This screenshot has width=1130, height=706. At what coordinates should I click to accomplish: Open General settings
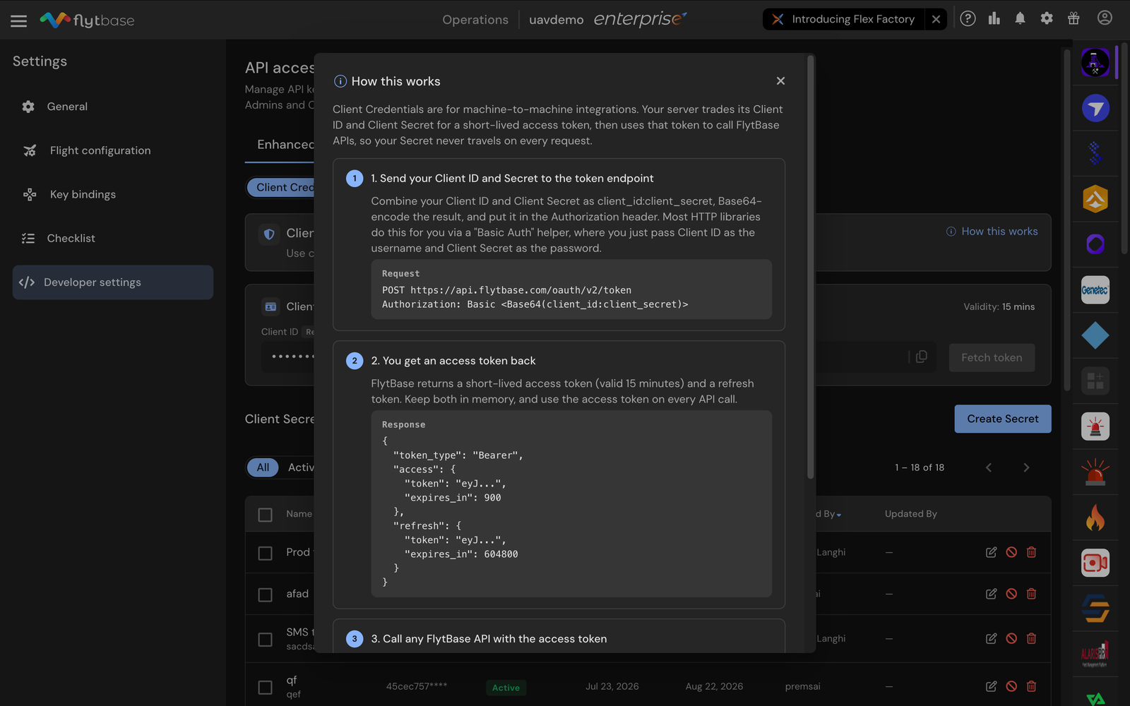click(x=113, y=107)
